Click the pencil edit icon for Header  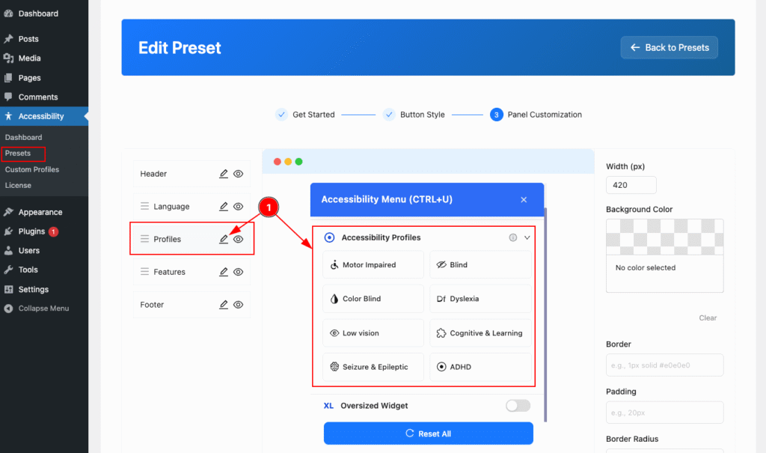point(224,174)
